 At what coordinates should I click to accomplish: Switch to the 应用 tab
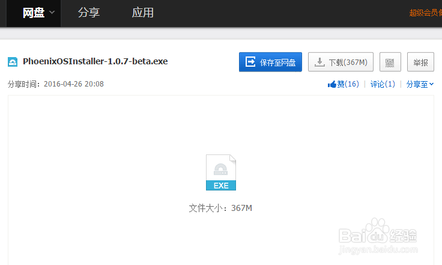pyautogui.click(x=143, y=13)
